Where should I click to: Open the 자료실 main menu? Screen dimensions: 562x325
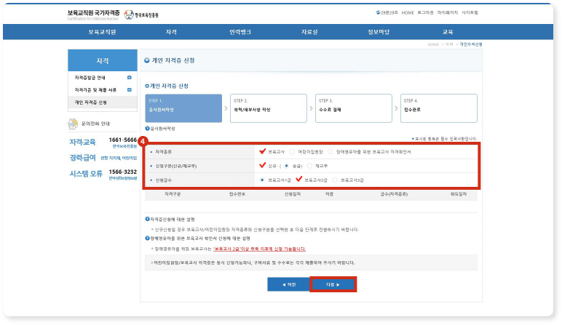[309, 32]
